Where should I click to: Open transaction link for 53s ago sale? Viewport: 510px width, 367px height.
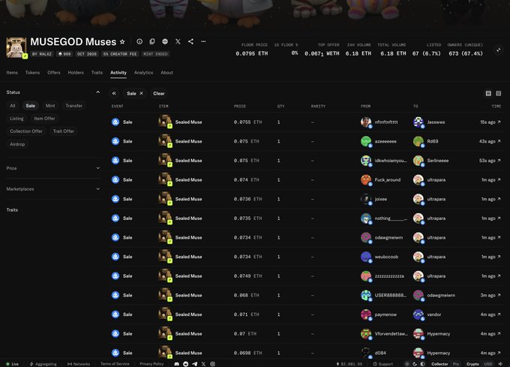pyautogui.click(x=499, y=161)
